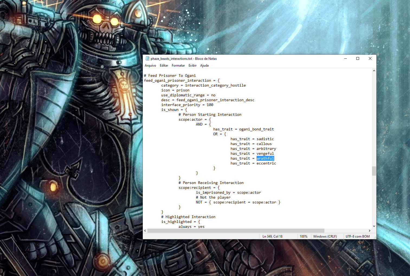The image size is (410, 276).
Task: Click the 'icon = prison' line
Action: [175, 90]
